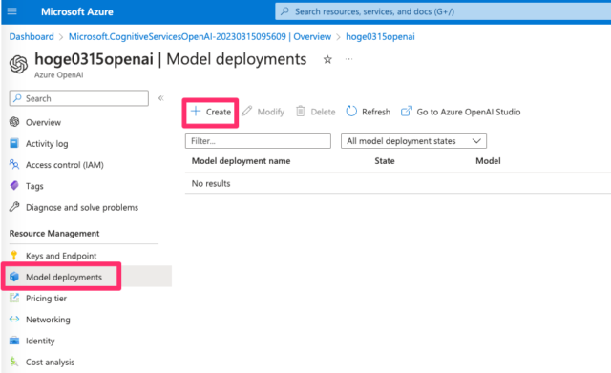Expand All model deployment states dropdown
611x373 pixels.
(413, 141)
